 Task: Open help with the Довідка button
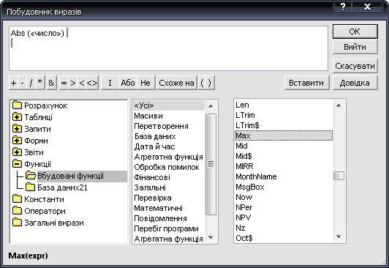(x=355, y=83)
